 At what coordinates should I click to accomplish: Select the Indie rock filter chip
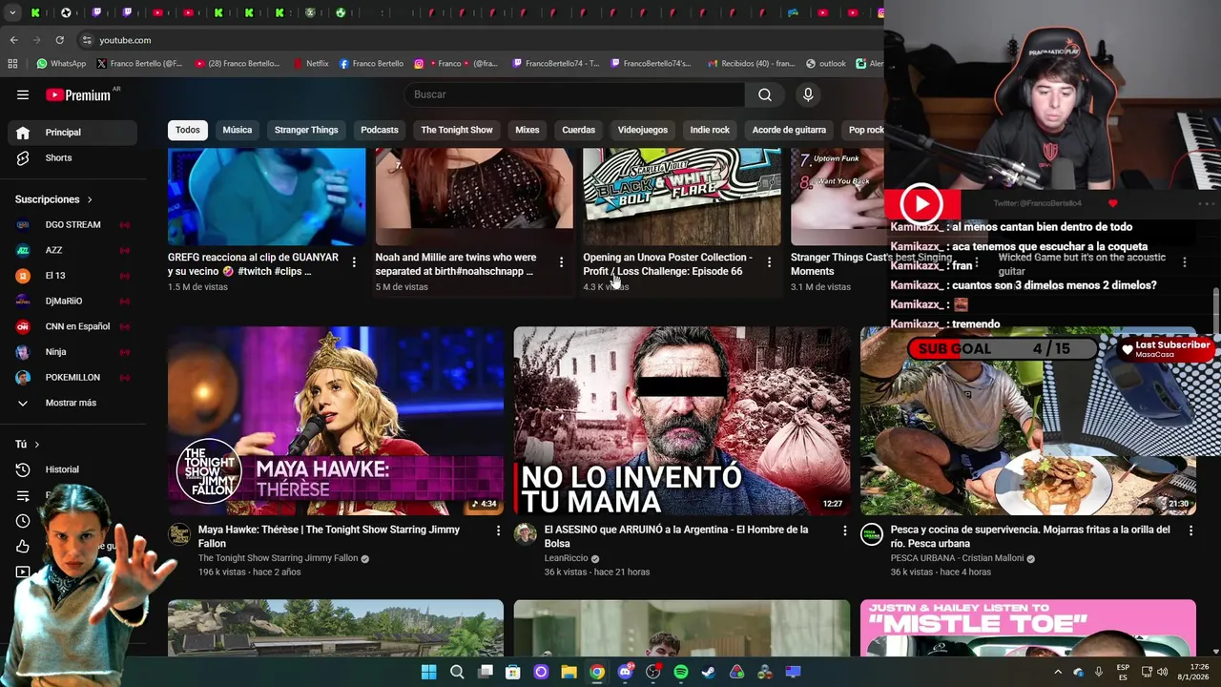(x=710, y=130)
